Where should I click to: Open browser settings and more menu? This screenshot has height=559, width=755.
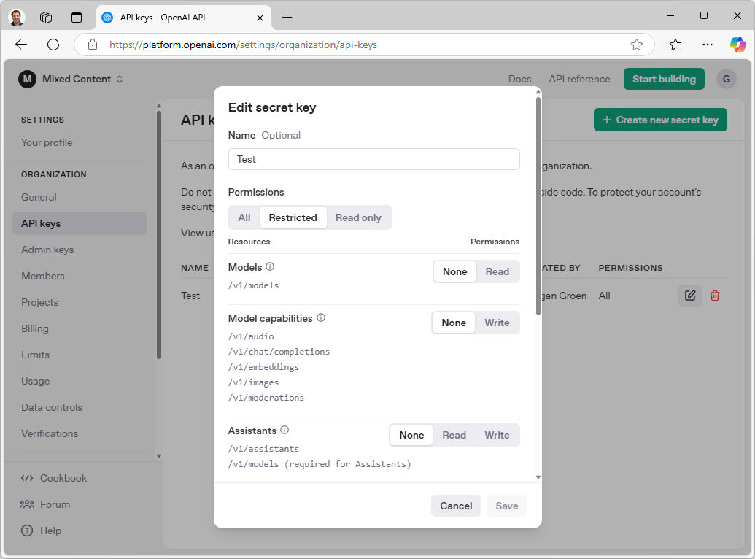pyautogui.click(x=708, y=45)
